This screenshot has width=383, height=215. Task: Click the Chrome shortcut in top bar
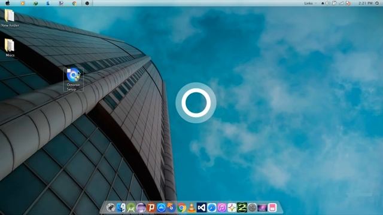click(74, 3)
